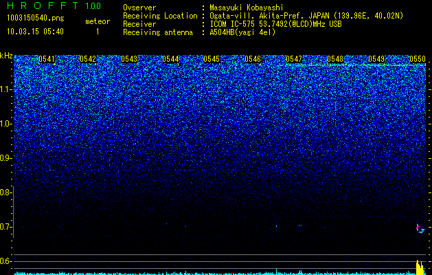Click the 1.0 kHz axis label

click(6, 124)
